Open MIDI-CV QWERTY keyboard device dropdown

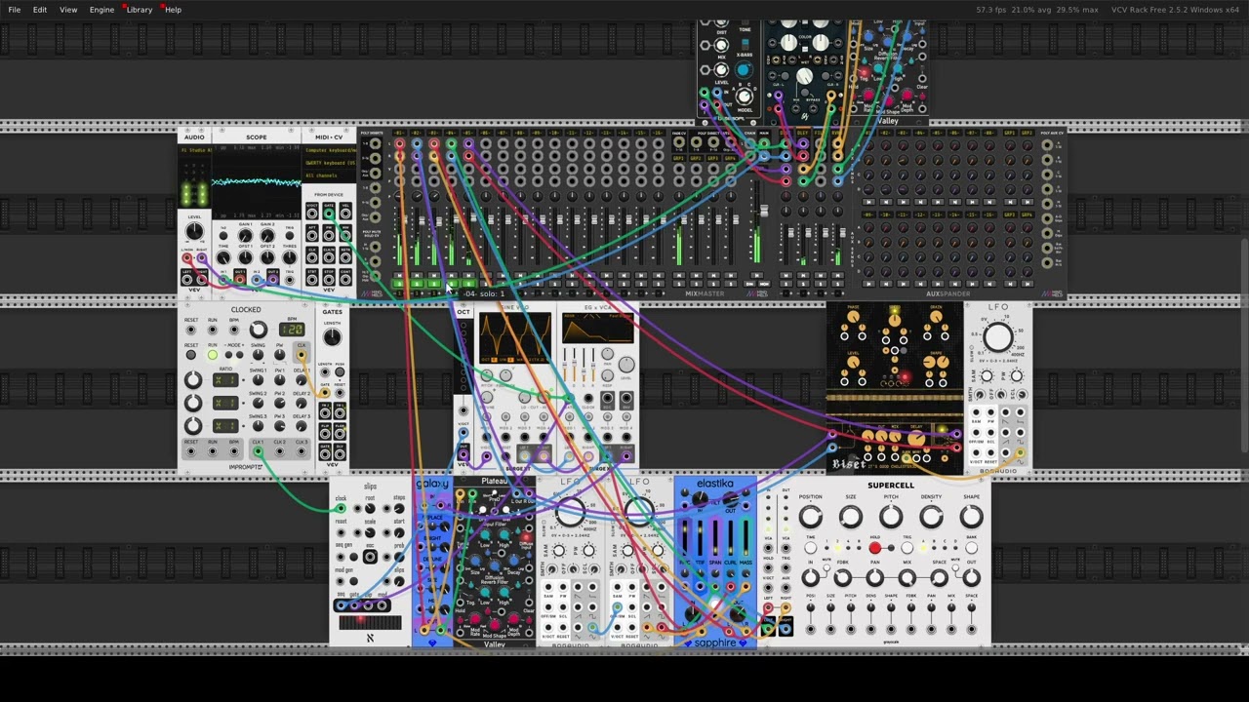(x=330, y=163)
